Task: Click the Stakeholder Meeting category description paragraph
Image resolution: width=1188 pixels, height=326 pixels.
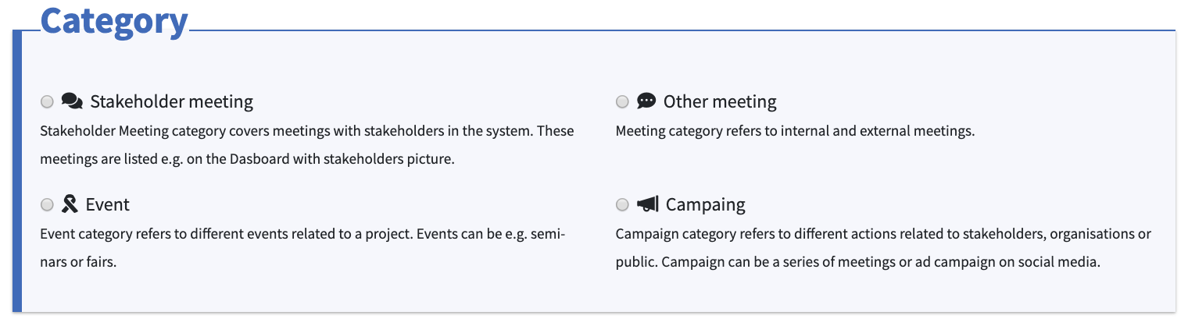Action: coord(307,145)
